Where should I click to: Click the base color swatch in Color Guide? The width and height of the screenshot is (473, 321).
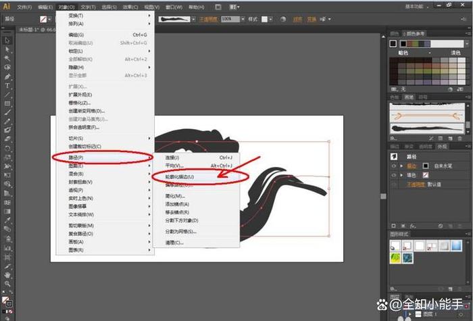393,44
